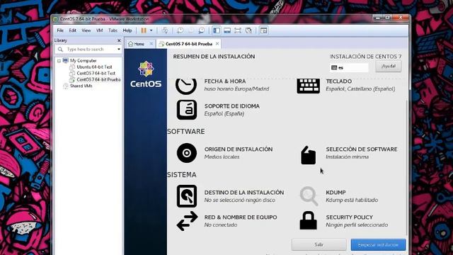453x255 pixels.
Task: Click the Origen de Instalación disc icon
Action: pyautogui.click(x=187, y=153)
